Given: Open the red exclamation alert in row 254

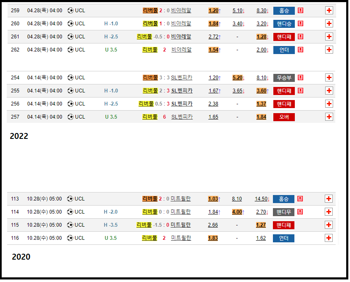Looking at the screenshot, I should point(300,78).
